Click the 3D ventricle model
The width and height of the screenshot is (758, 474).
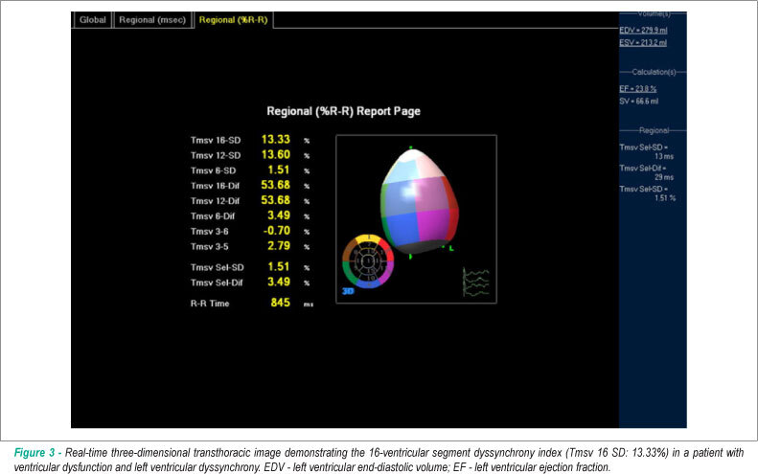420,201
